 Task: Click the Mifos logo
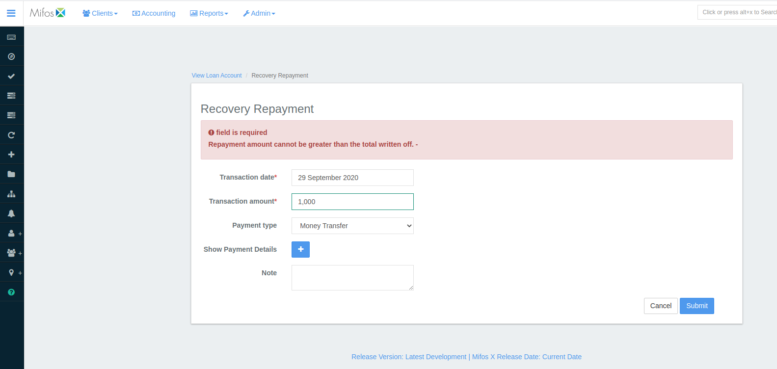48,13
